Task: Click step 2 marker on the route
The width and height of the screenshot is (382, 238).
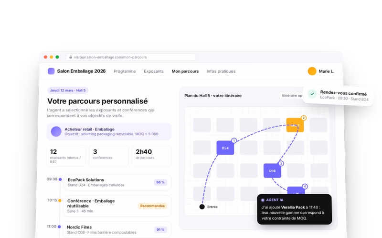Action: pyautogui.click(x=304, y=118)
